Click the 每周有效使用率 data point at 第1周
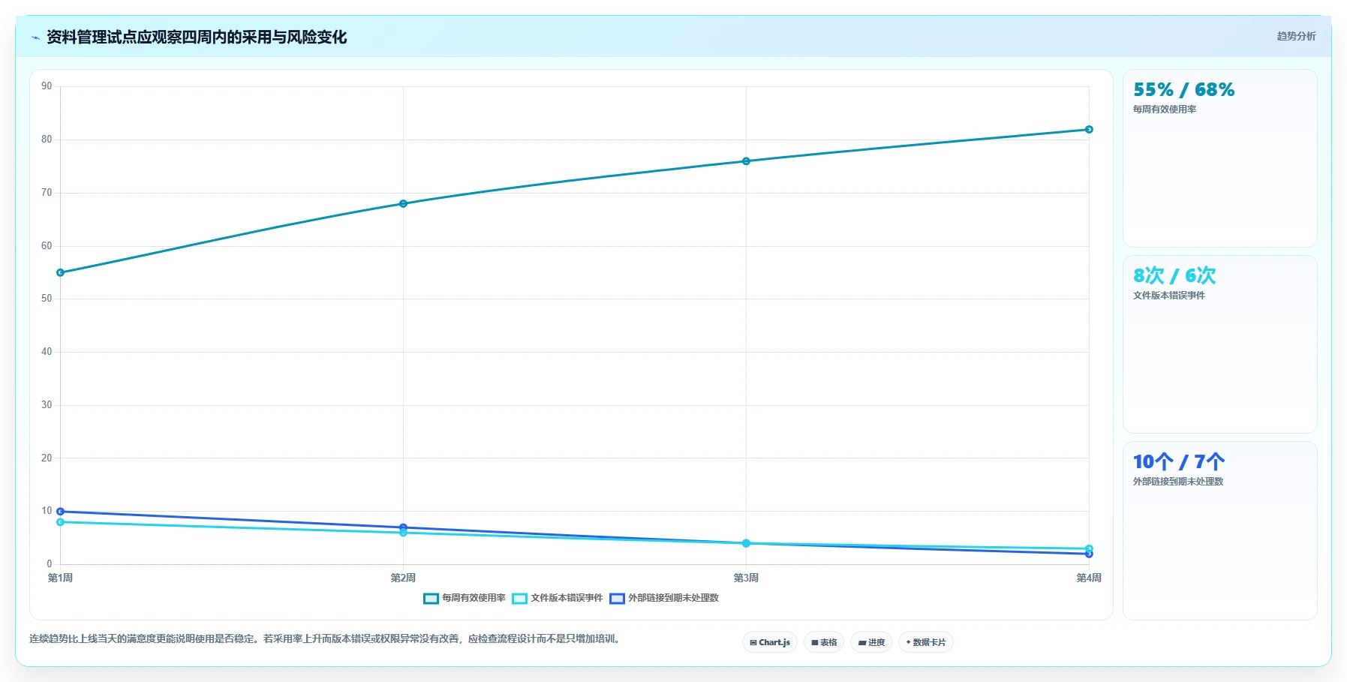1347x682 pixels. click(61, 272)
